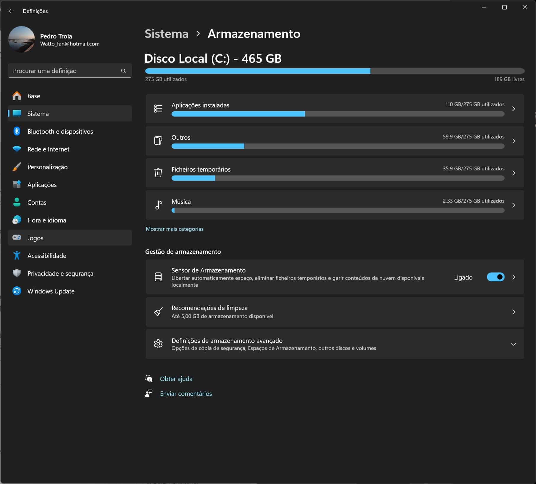
Task: Focus the Procurar uma definição search field
Action: click(65, 71)
